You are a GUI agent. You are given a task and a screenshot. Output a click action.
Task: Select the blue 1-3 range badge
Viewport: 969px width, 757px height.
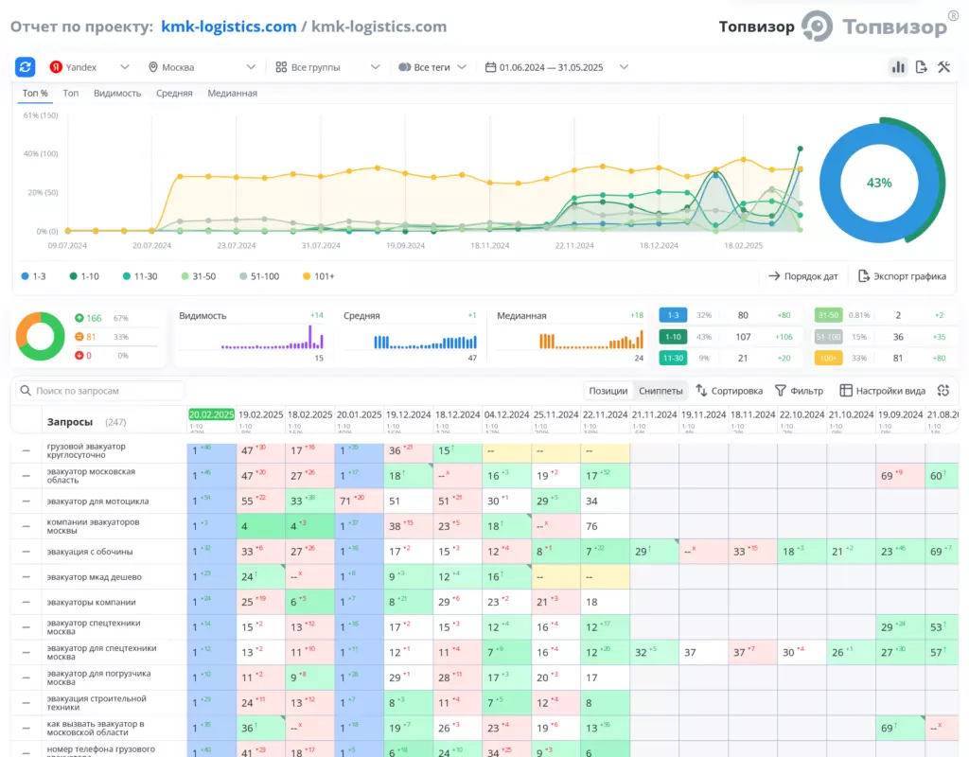point(673,315)
